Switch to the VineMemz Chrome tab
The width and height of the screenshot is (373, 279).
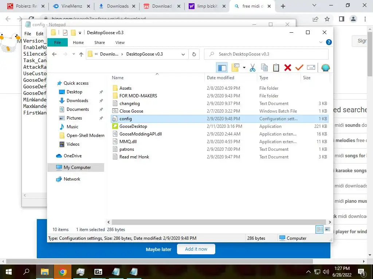72,6
